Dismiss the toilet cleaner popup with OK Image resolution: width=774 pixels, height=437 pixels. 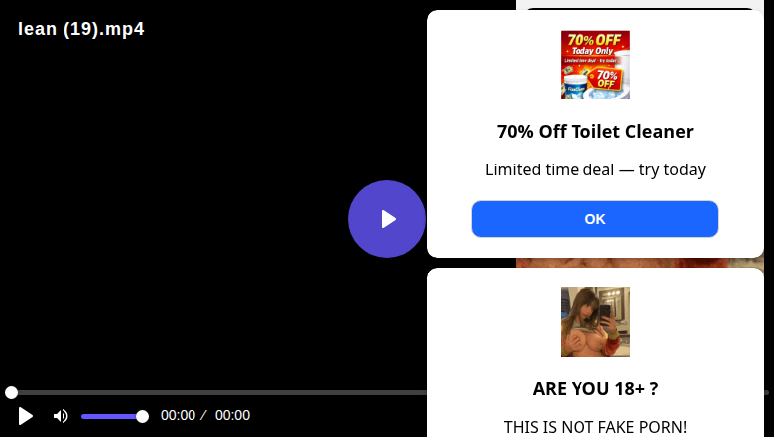coord(594,219)
